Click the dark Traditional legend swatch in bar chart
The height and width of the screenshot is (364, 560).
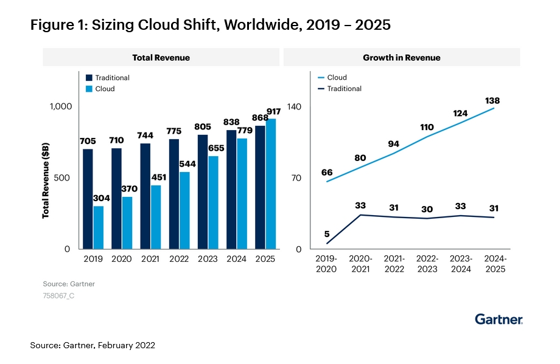point(89,78)
